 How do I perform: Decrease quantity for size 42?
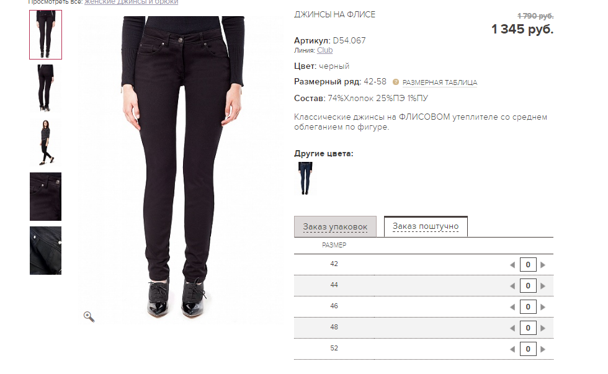coord(512,265)
